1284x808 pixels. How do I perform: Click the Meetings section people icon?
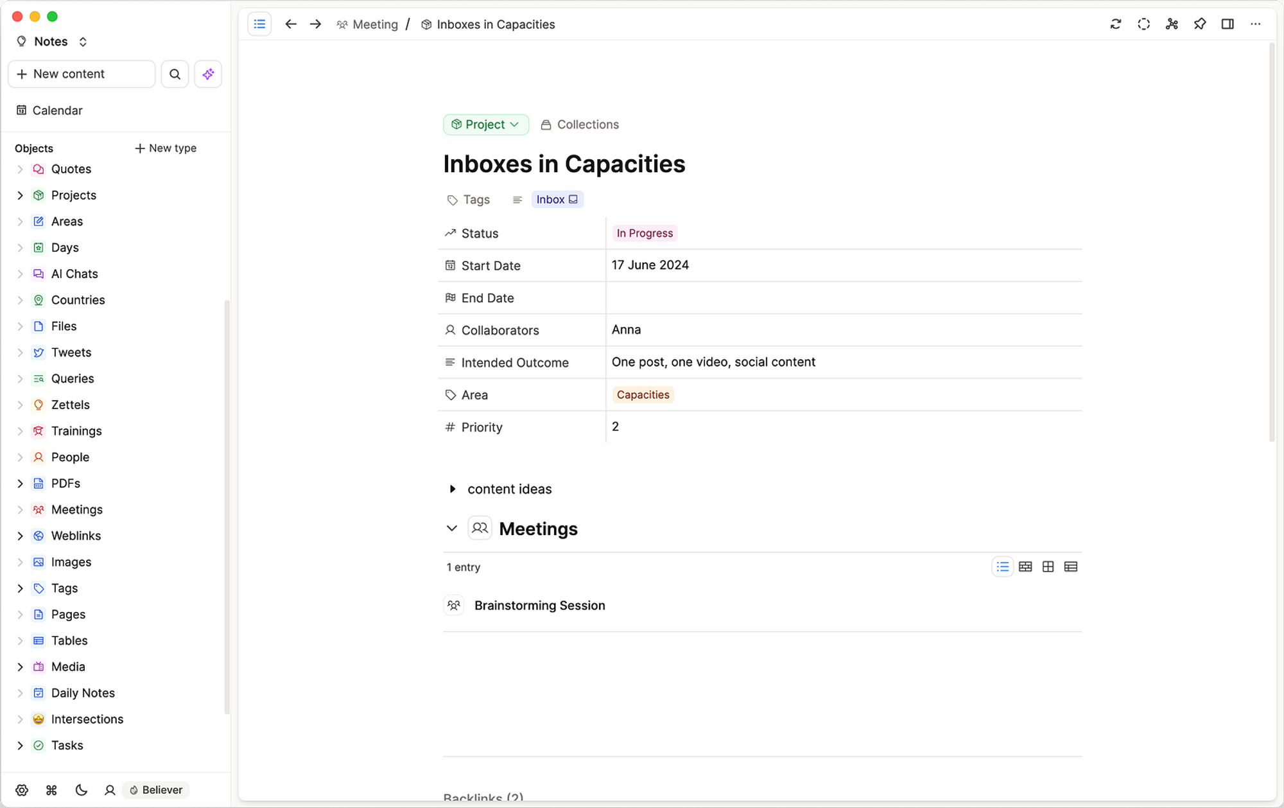480,529
